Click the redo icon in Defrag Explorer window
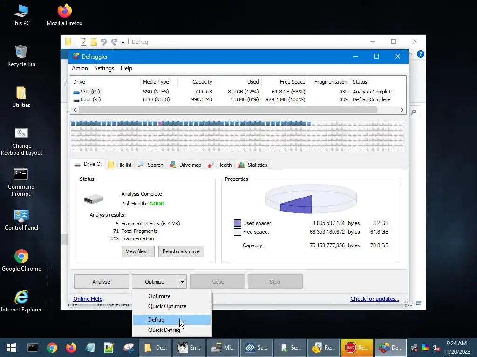This screenshot has height=357, width=477. 114,41
